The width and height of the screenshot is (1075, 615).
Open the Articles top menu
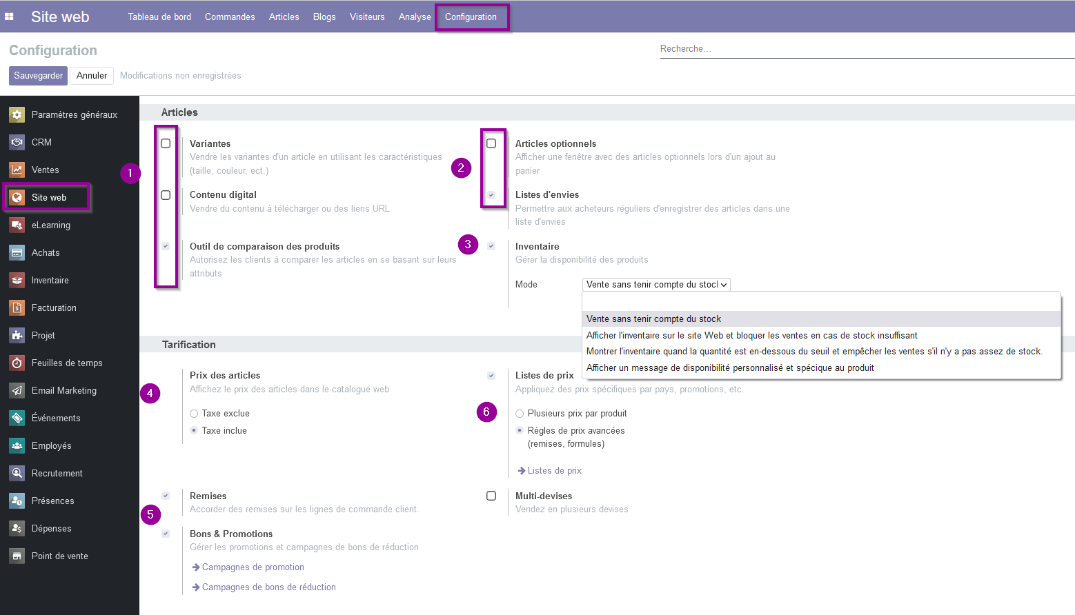click(x=284, y=17)
